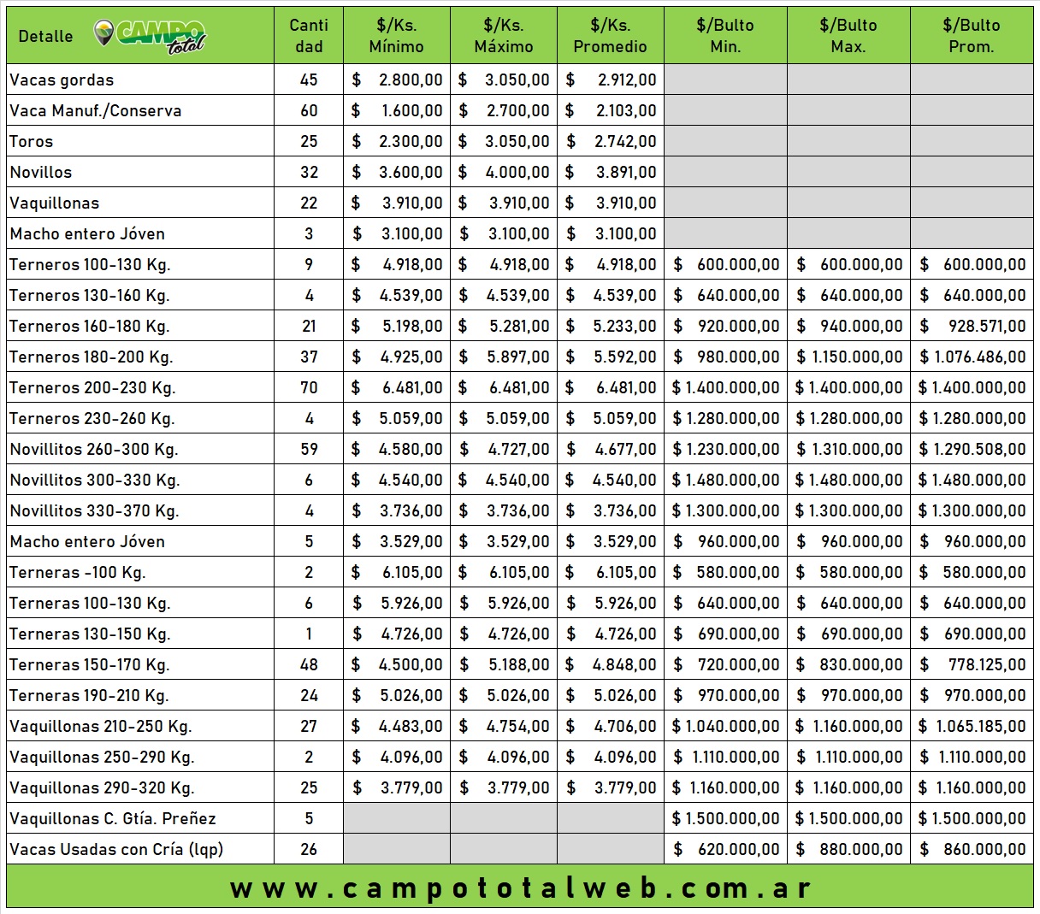This screenshot has height=914, width=1040.
Task: Click Vaquillonas C. Gtía. Preñez label
Action: pyautogui.click(x=113, y=819)
